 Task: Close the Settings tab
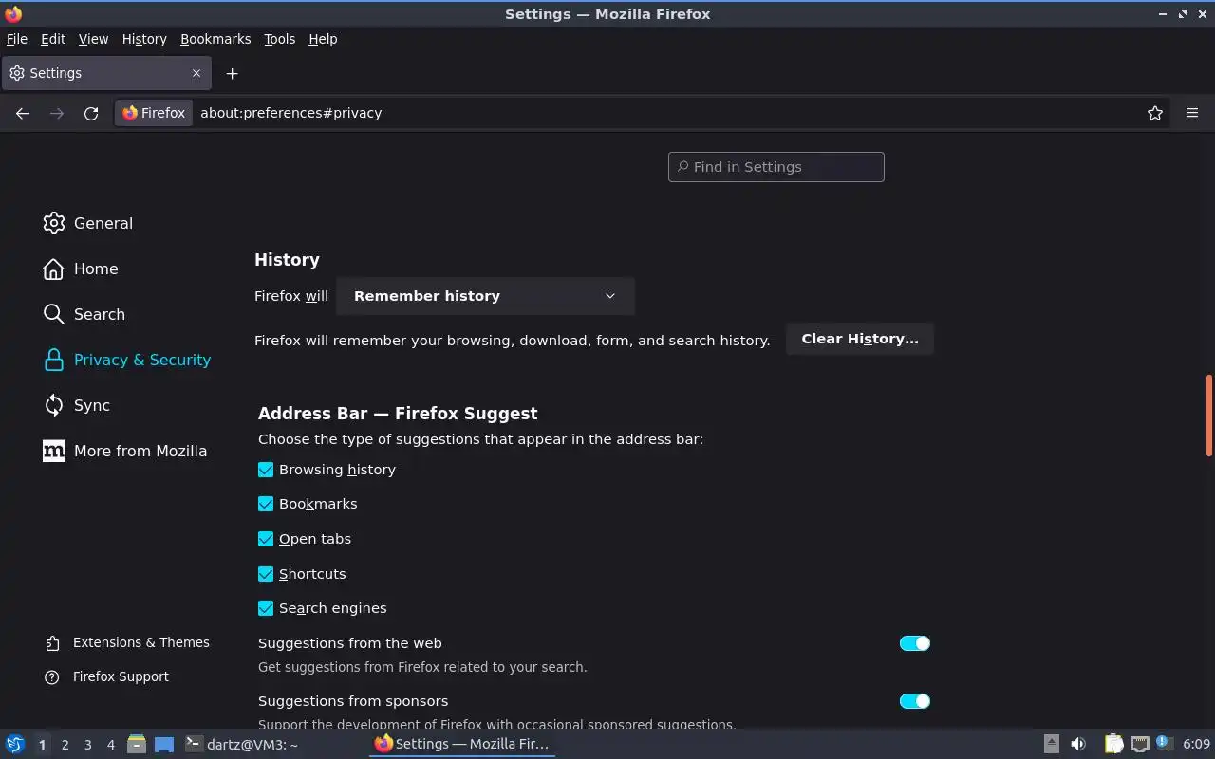[196, 73]
